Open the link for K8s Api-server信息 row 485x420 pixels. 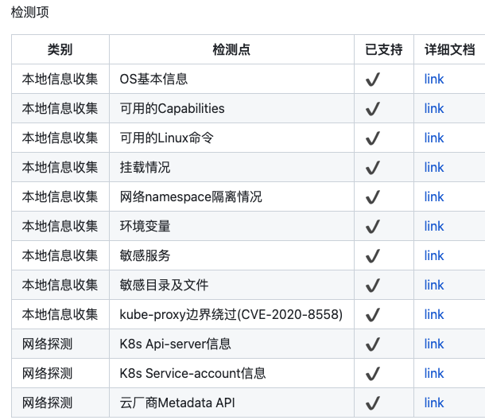coord(433,344)
